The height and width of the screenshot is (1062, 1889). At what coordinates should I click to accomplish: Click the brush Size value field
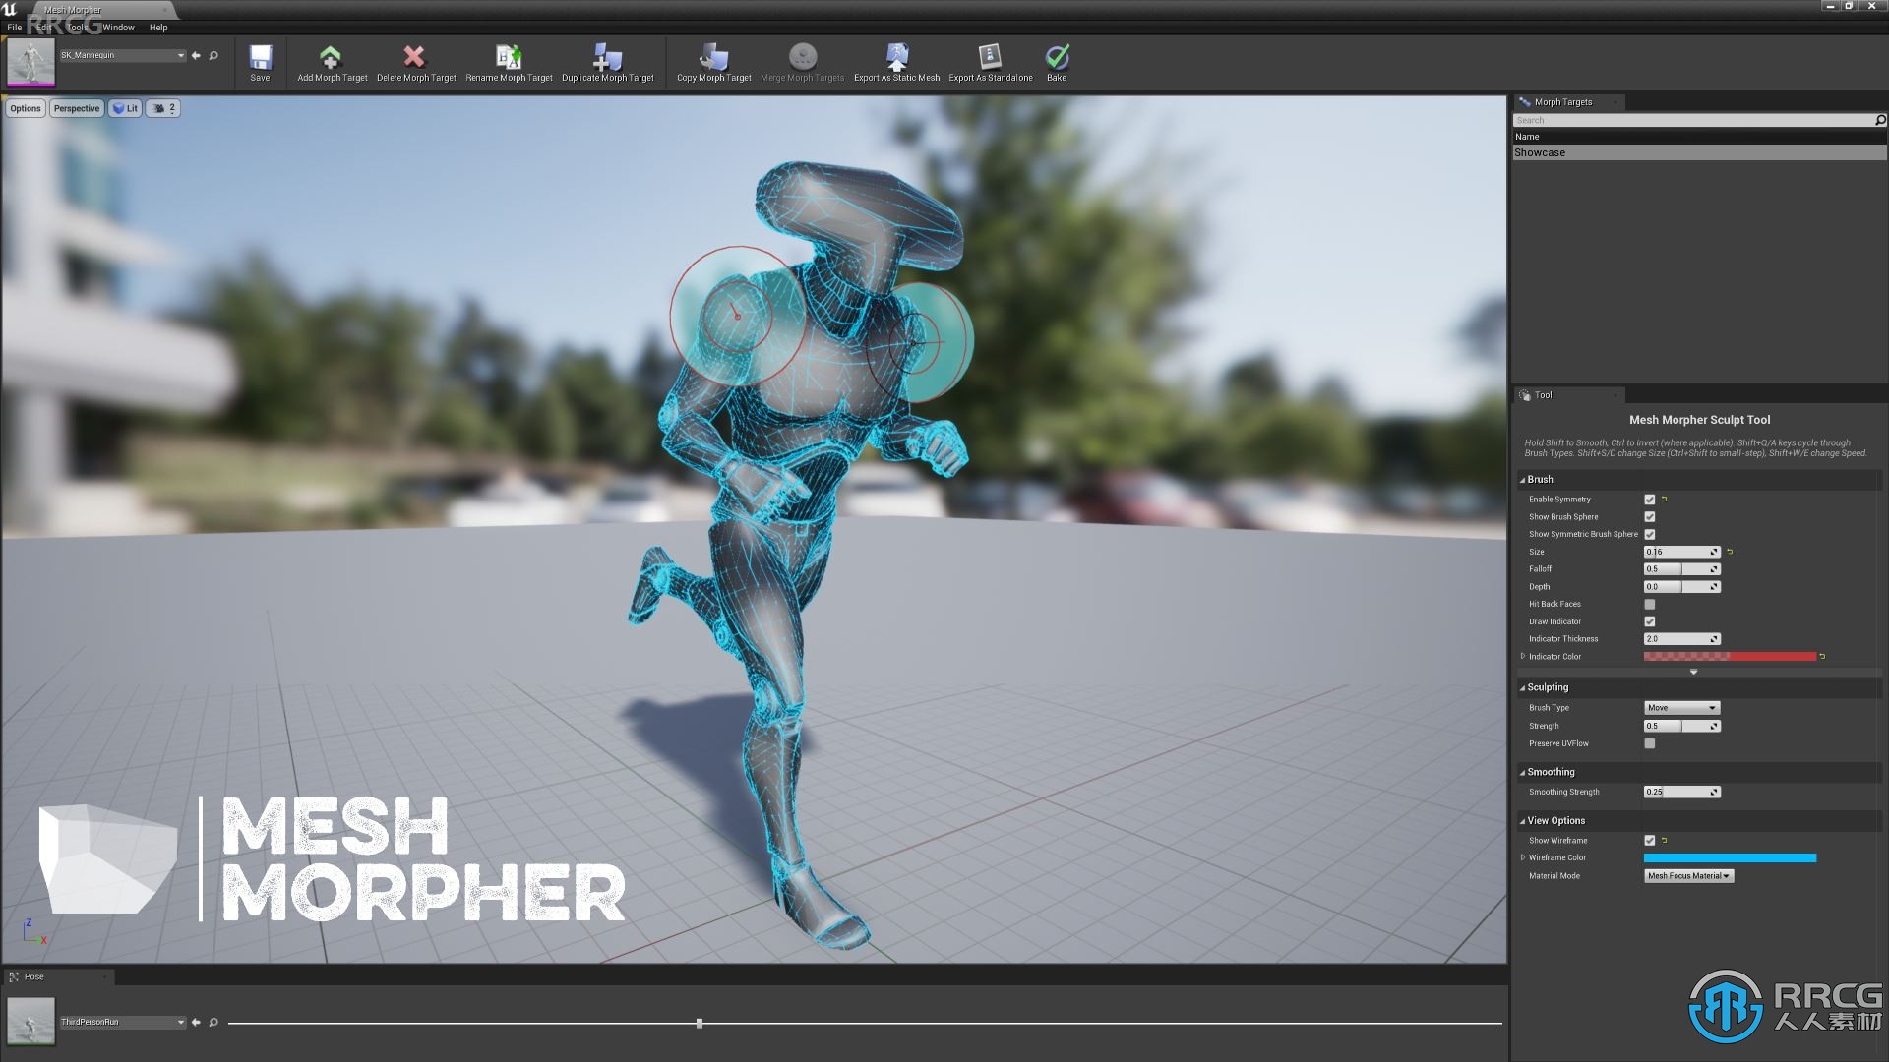1681,552
